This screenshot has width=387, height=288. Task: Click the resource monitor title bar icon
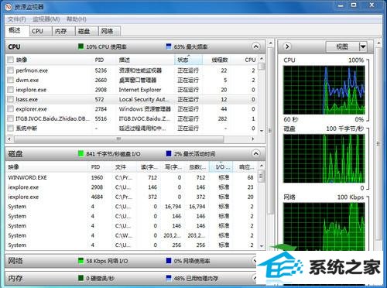click(x=9, y=7)
